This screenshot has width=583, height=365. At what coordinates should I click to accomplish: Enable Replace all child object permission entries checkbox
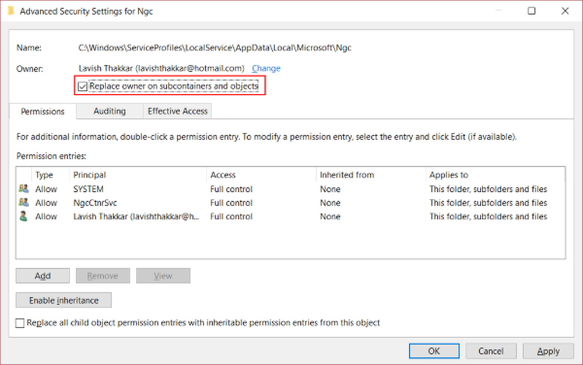(x=20, y=322)
